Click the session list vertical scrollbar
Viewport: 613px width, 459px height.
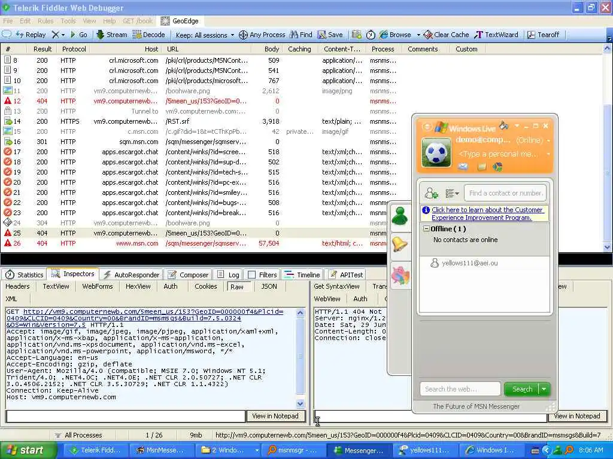(x=607, y=148)
